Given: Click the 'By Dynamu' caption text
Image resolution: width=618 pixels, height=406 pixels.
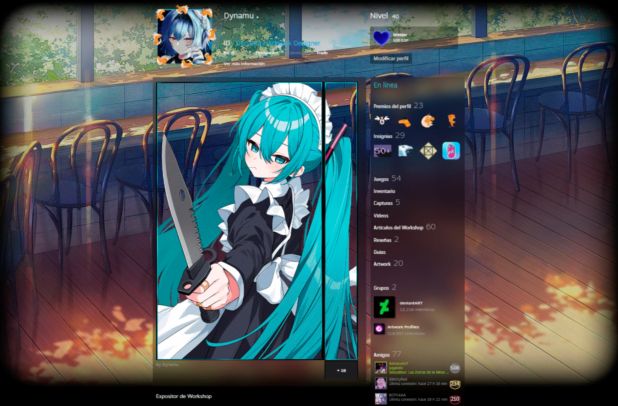Looking at the screenshot, I should tap(167, 365).
